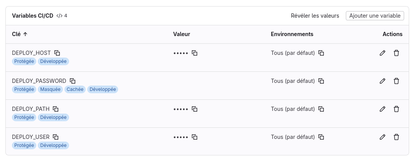Screen dimensions: 413x160
Task: Copy the DEPLOY_PASSWORD key name
Action: 73,81
